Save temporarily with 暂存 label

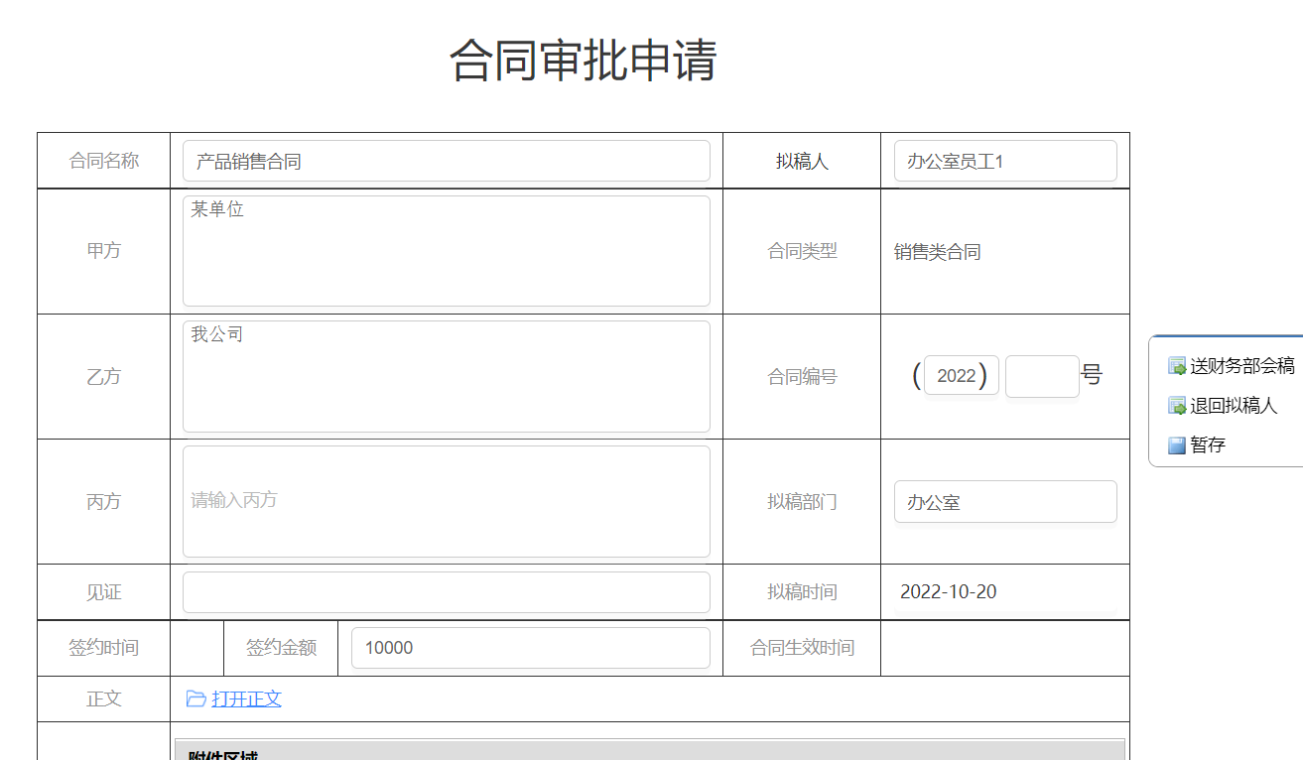1208,445
